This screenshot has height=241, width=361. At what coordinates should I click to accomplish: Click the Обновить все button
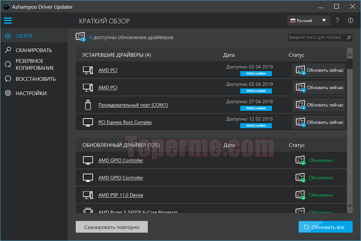tap(326, 227)
